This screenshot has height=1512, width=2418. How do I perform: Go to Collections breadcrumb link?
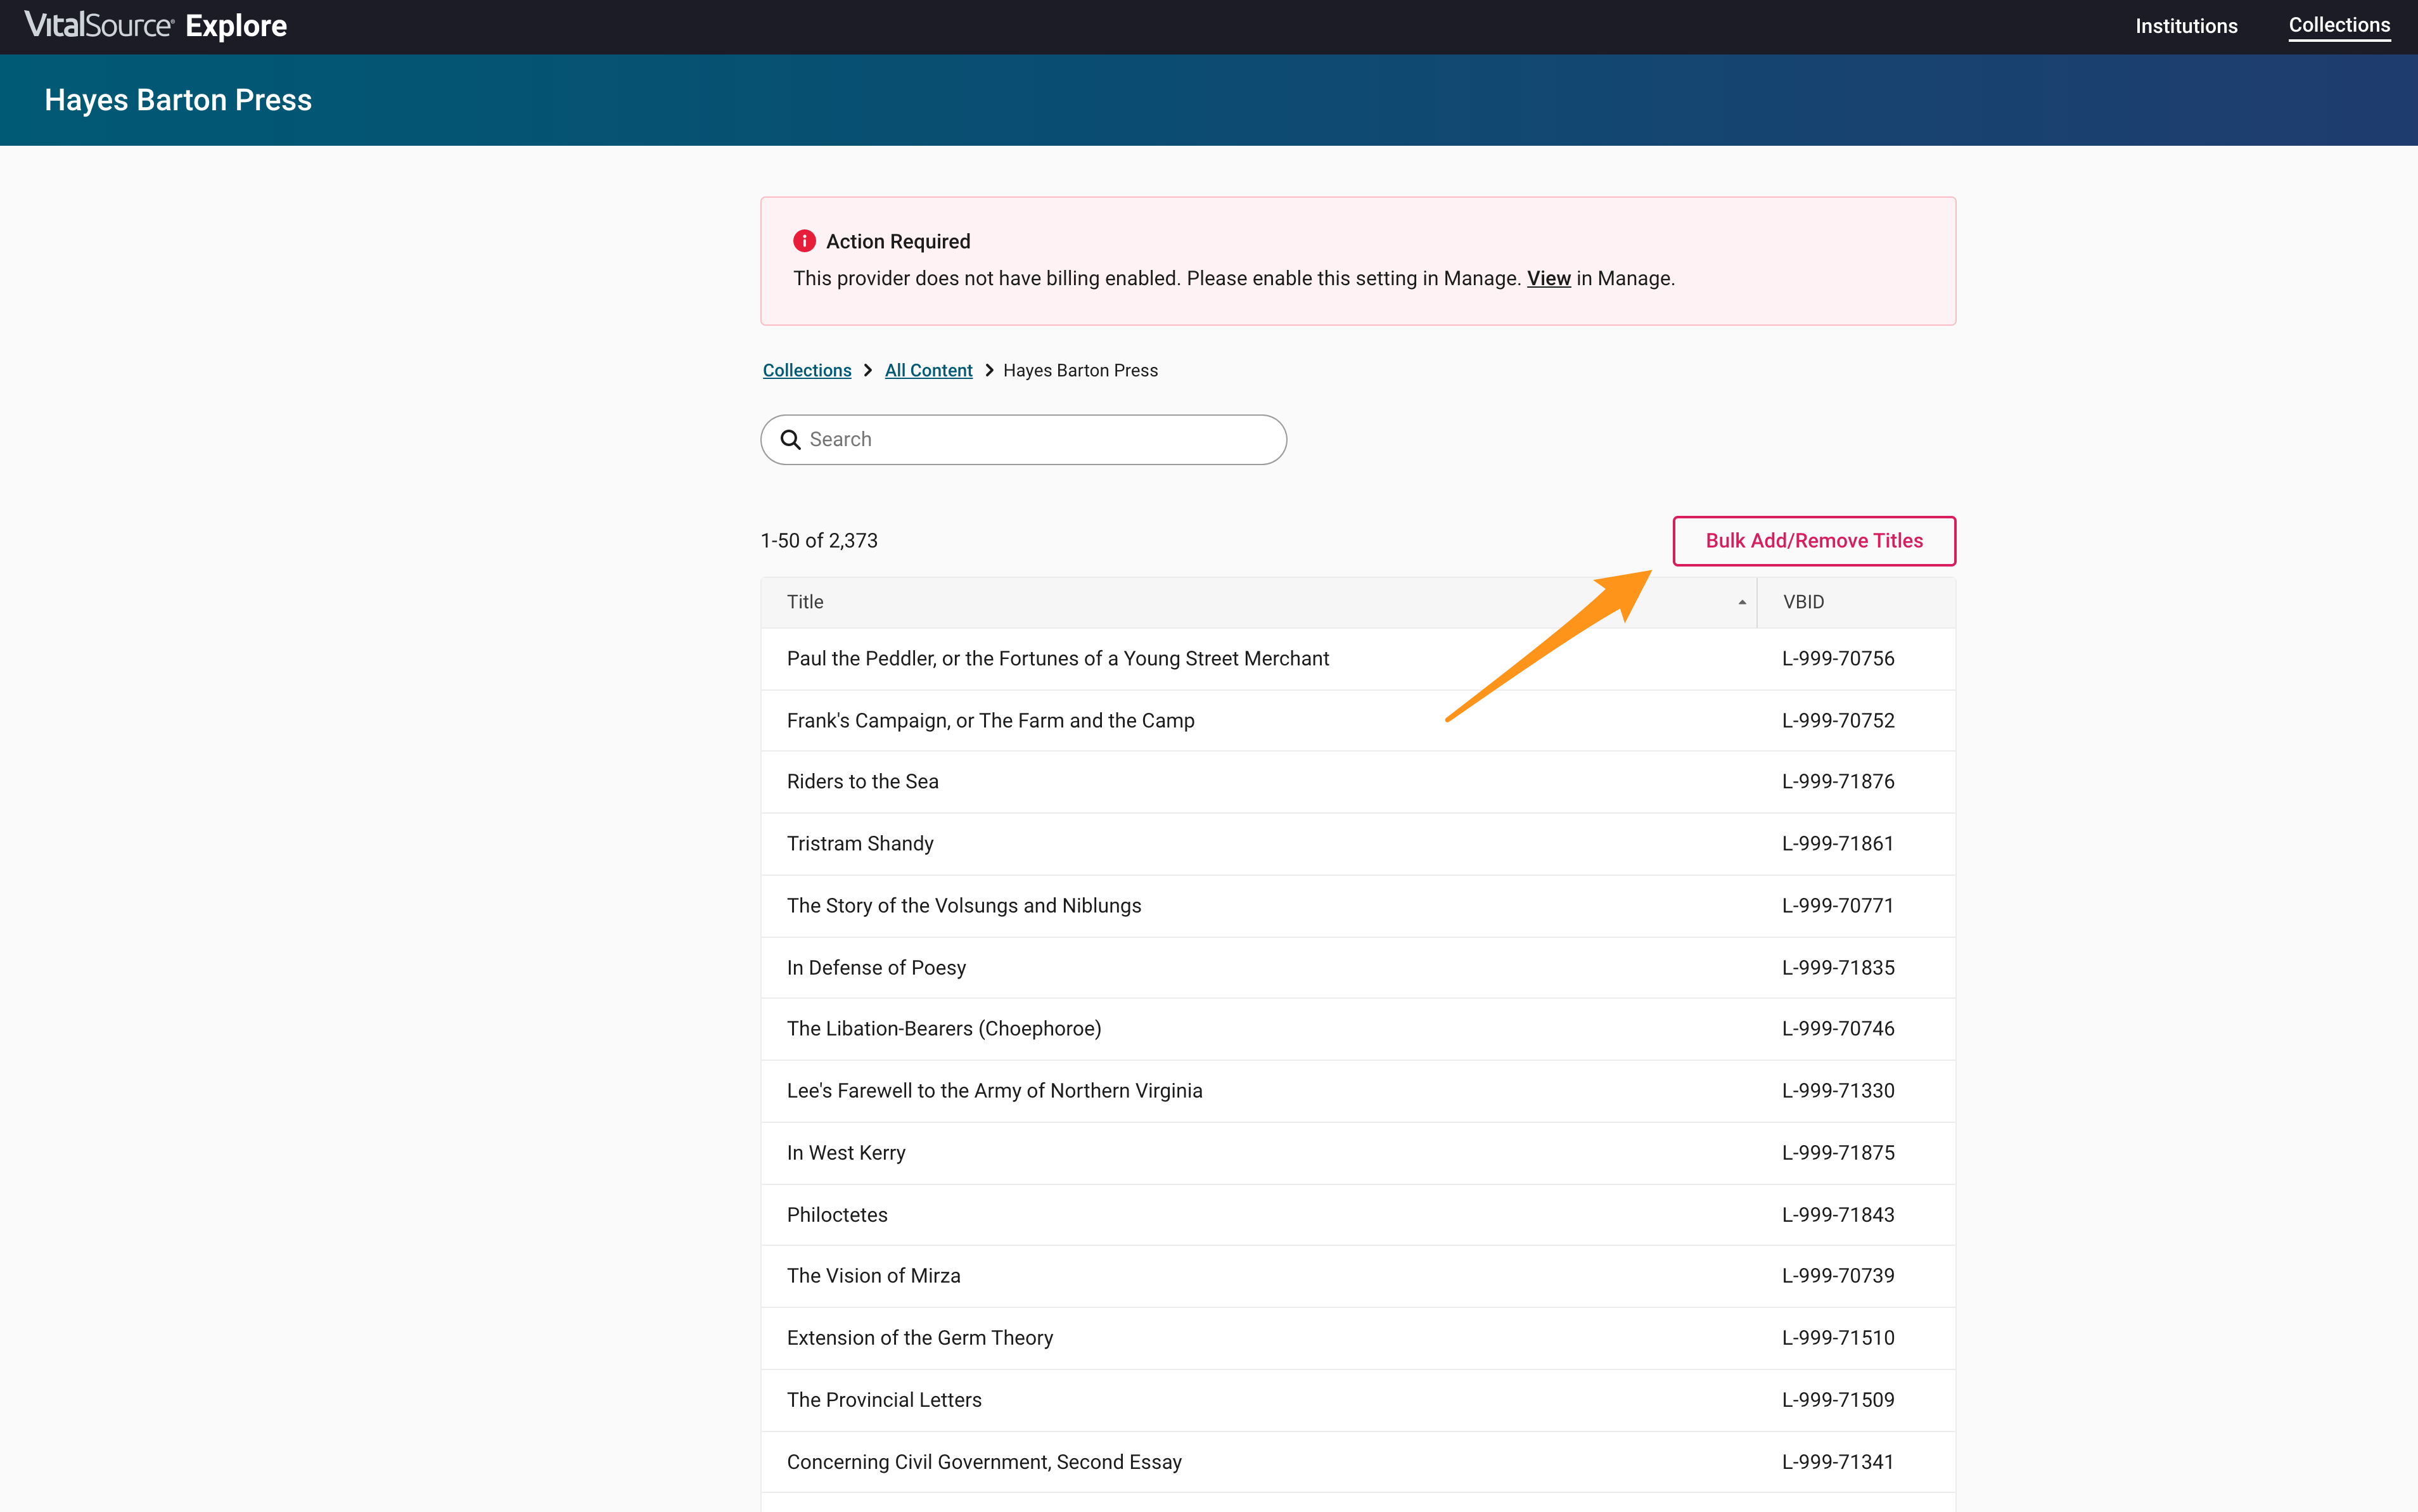point(806,371)
